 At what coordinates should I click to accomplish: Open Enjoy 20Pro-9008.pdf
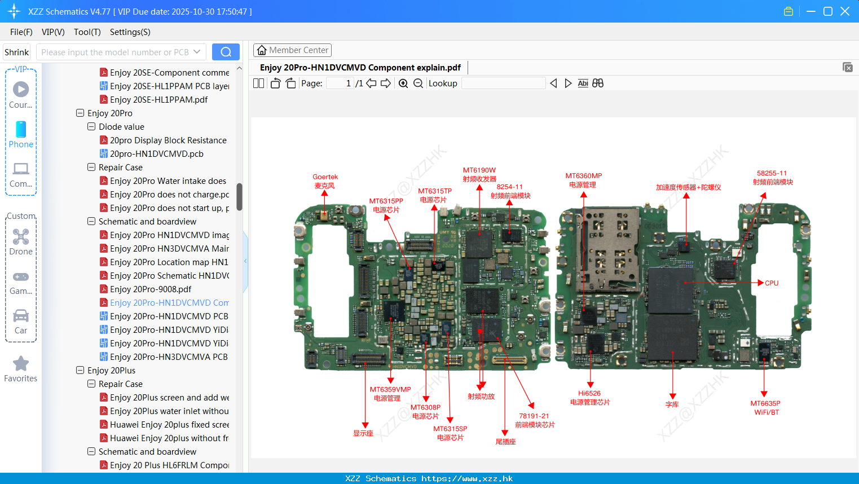pos(151,289)
